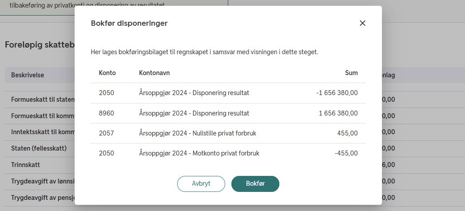465x211 pixels.
Task: Click the Motkonto privat forbruk row name
Action: [199, 153]
